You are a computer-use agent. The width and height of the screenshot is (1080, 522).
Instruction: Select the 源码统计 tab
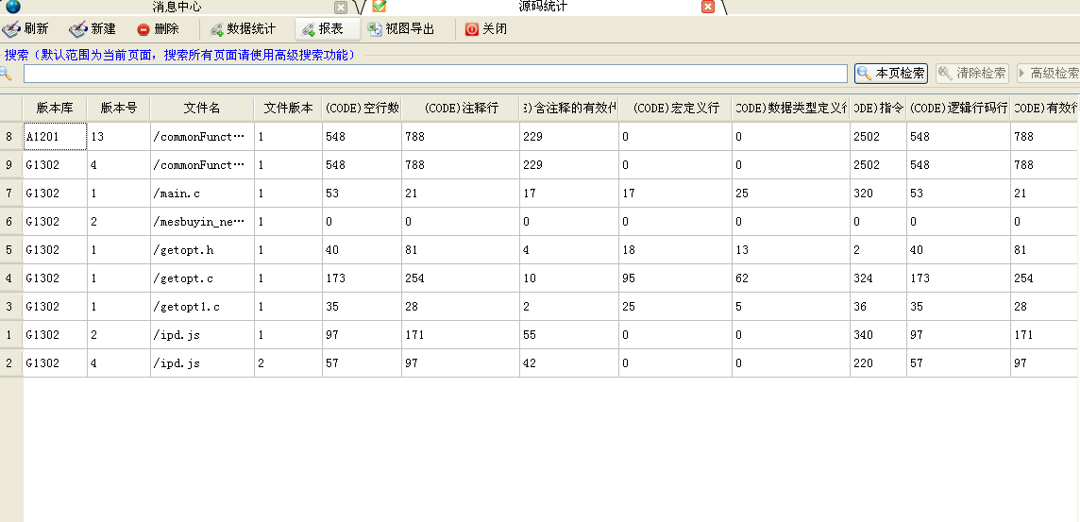pos(543,7)
